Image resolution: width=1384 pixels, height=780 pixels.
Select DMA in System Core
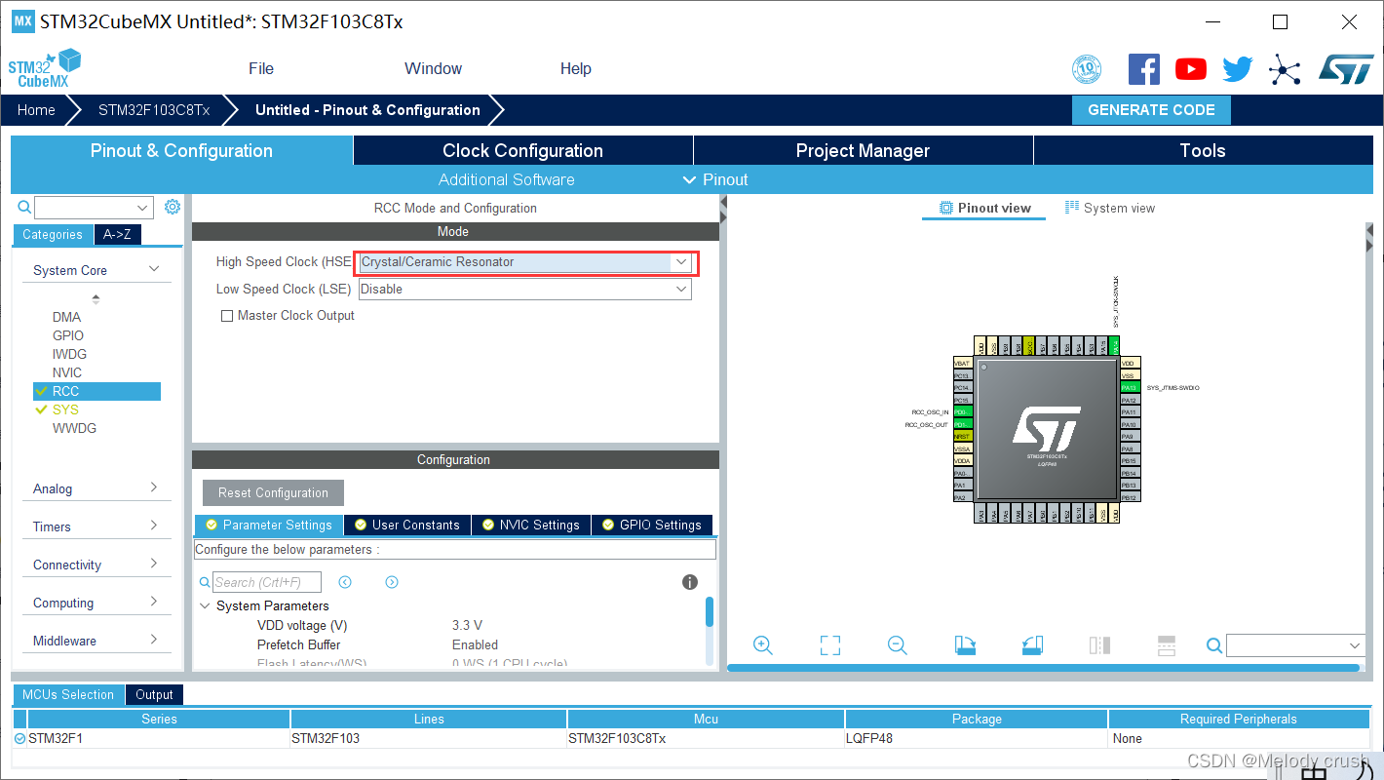[x=67, y=317]
